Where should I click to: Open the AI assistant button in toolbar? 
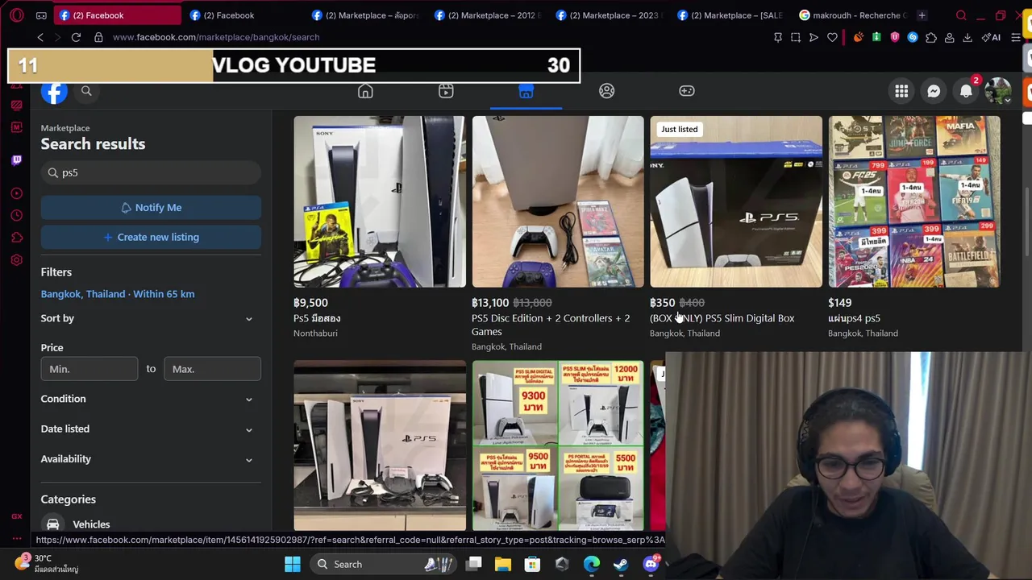(x=991, y=37)
